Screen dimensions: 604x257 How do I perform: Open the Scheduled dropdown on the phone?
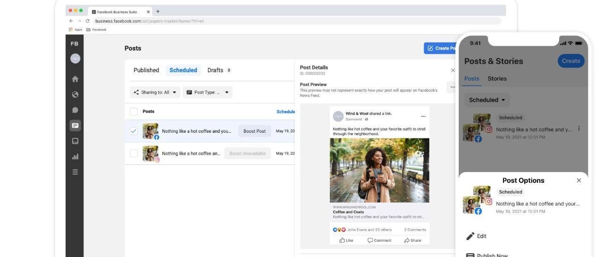[x=487, y=100]
